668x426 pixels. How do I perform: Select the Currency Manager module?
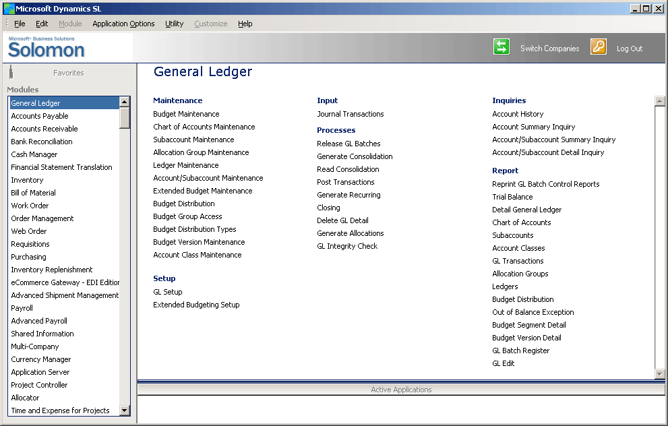click(41, 359)
